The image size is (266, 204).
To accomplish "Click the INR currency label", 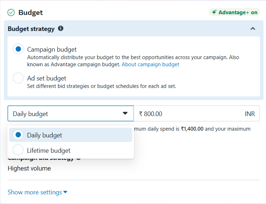I will (x=250, y=114).
